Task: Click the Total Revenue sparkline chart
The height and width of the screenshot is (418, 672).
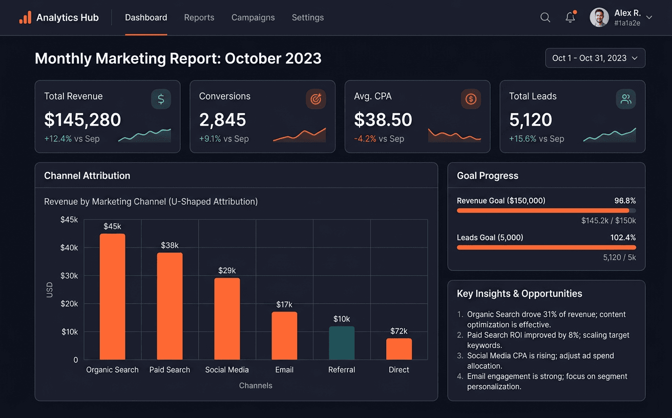Action: (x=144, y=135)
